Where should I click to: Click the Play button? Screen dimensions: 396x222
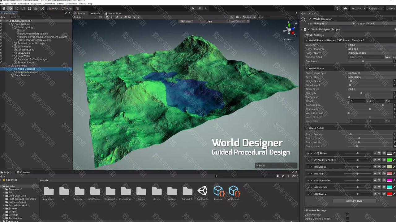[x=193, y=8]
